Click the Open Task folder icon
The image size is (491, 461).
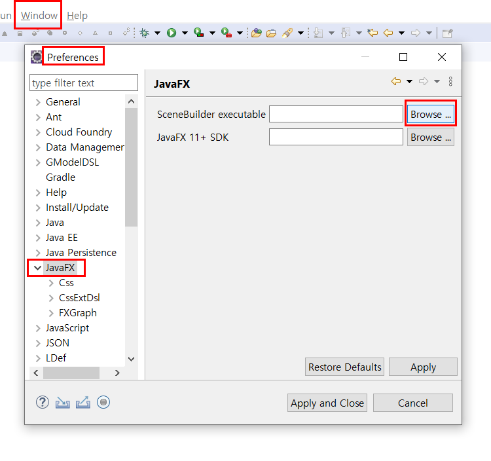point(271,33)
